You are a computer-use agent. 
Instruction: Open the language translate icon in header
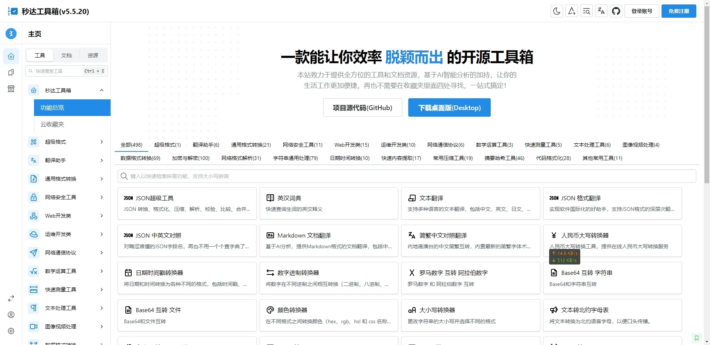(x=601, y=11)
